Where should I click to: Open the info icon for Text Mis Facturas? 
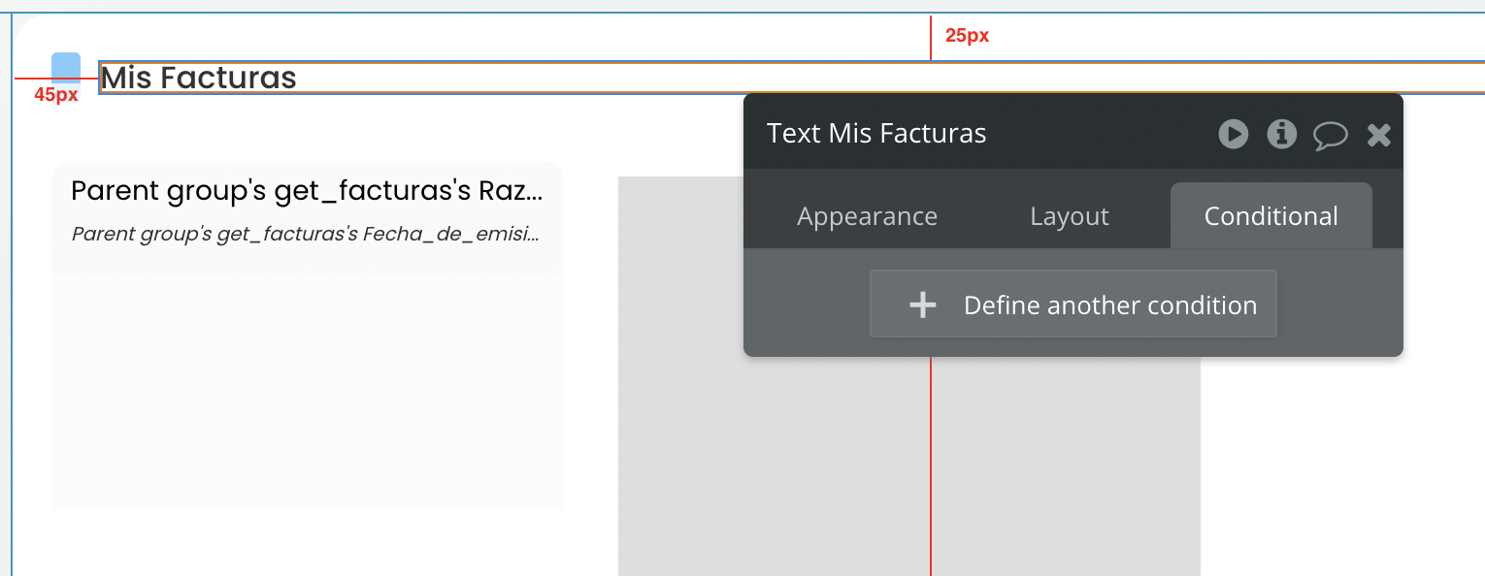pos(1282,134)
